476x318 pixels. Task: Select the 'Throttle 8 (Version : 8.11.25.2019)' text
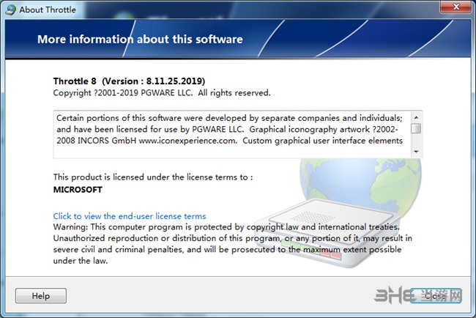tap(129, 81)
